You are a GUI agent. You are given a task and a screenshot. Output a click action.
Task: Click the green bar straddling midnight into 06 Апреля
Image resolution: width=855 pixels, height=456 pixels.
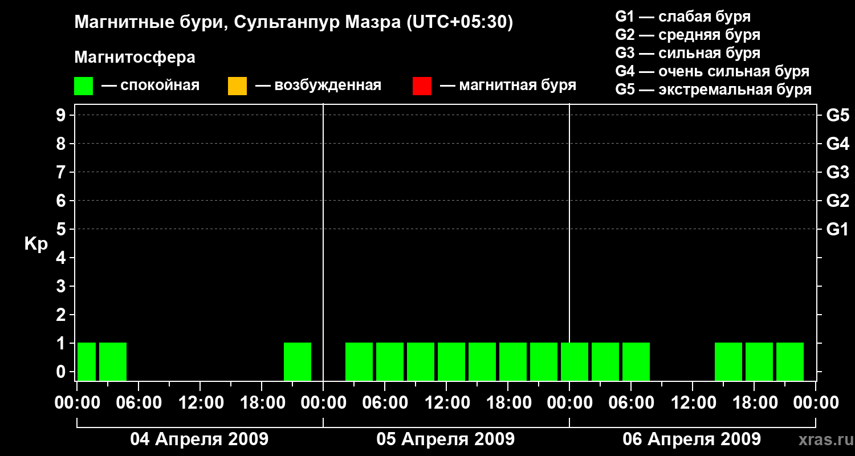click(x=575, y=361)
